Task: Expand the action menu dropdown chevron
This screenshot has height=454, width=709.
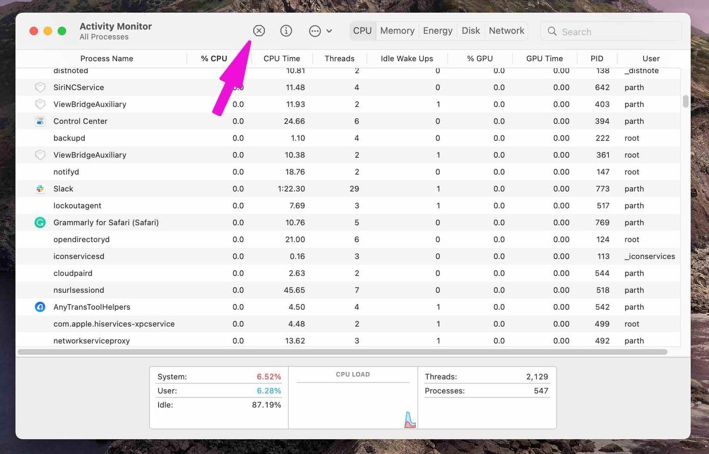Action: (x=329, y=31)
